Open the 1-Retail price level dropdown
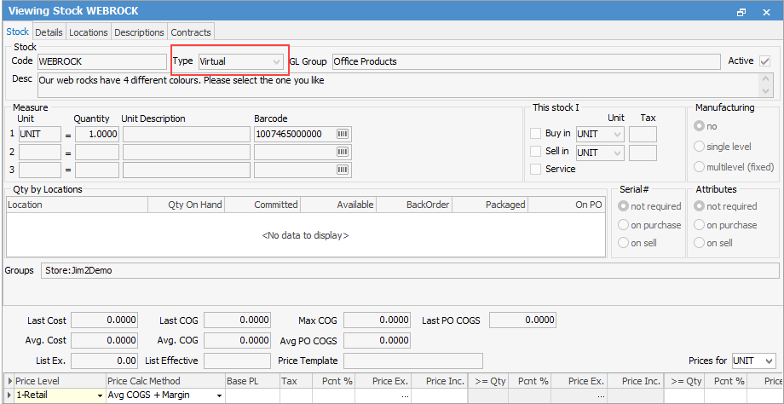Viewport: 784px width, 404px height. (x=100, y=396)
